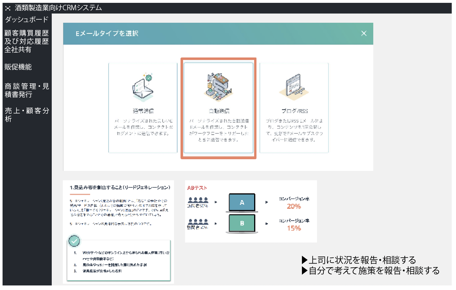Click the visitor group icon for A

click(x=198, y=200)
